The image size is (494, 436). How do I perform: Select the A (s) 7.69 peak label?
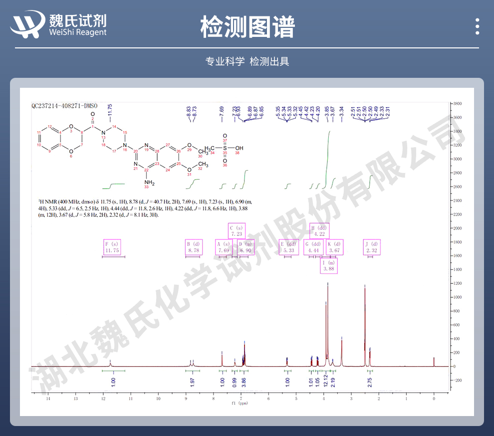tap(224, 247)
